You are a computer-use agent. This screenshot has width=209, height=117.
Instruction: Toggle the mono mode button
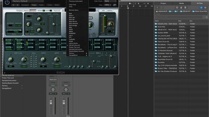click(26, 10)
